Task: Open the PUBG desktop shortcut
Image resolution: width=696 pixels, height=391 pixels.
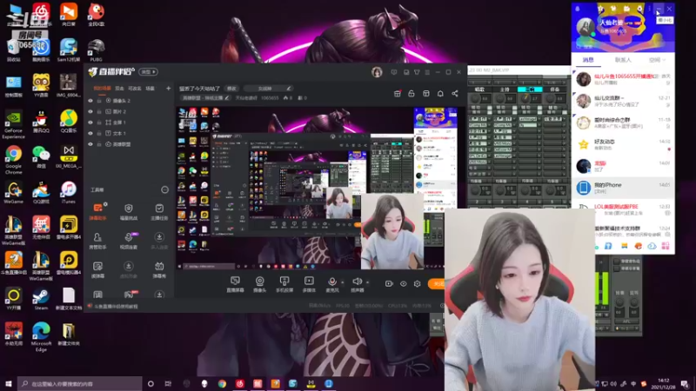Action: (96, 50)
